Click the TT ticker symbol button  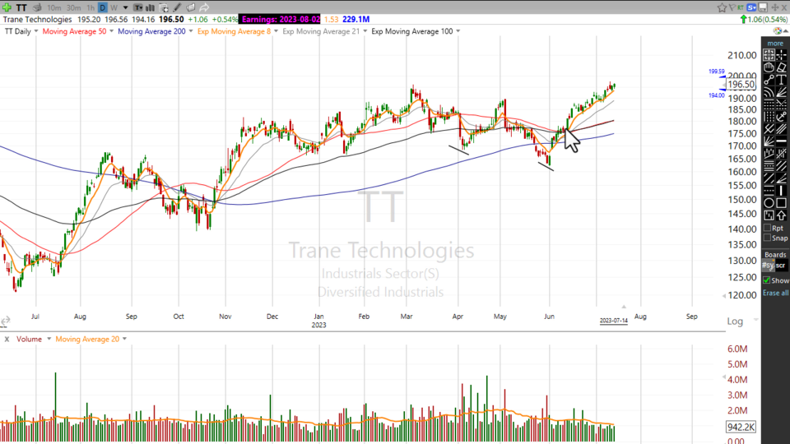21,7
